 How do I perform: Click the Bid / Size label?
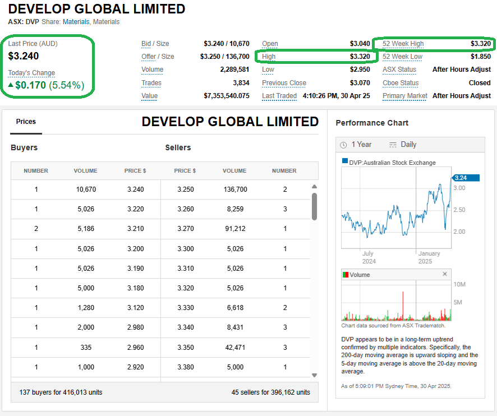[155, 44]
